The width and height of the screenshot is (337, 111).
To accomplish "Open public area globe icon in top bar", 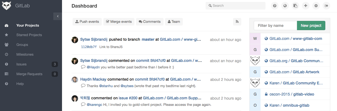I will pyautogui.click(x=285, y=6).
